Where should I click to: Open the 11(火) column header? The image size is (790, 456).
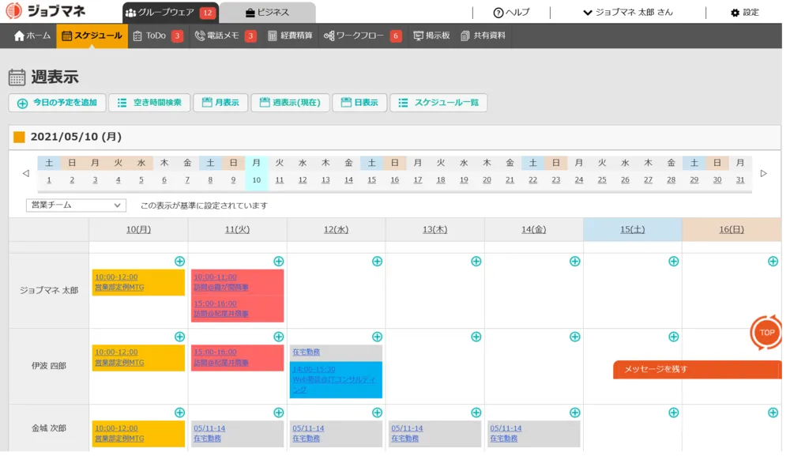[237, 230]
